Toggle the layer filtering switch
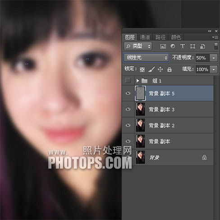Screen dimensions: 220x220 tap(216, 46)
